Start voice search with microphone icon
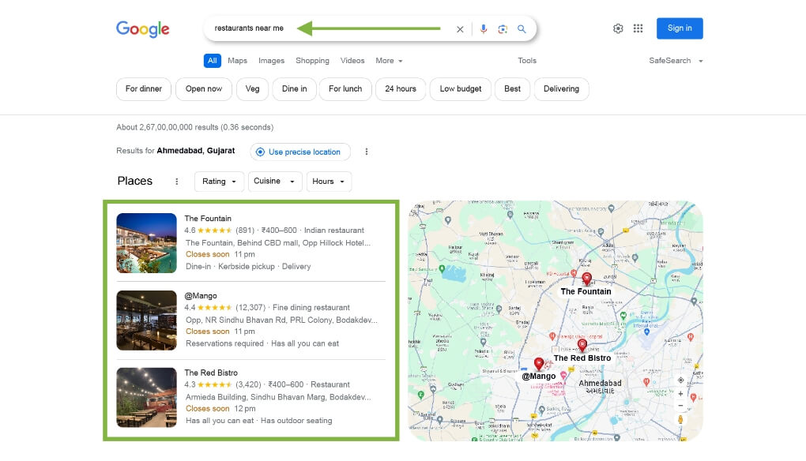 point(483,29)
